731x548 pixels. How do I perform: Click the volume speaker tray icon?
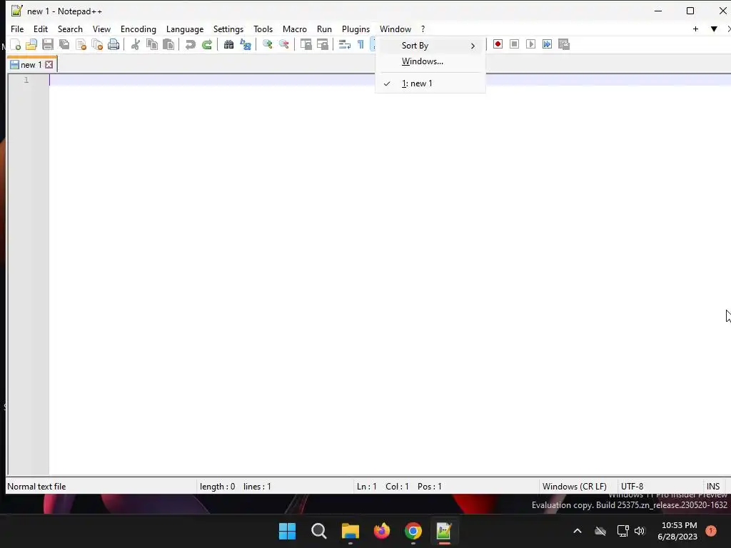click(x=640, y=531)
